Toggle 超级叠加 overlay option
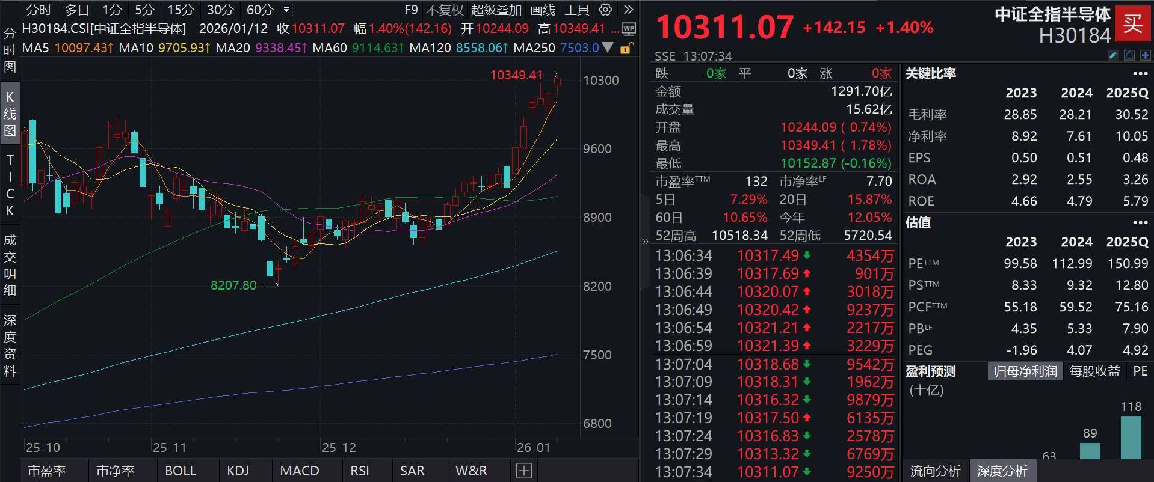The width and height of the screenshot is (1154, 482). pos(496,10)
